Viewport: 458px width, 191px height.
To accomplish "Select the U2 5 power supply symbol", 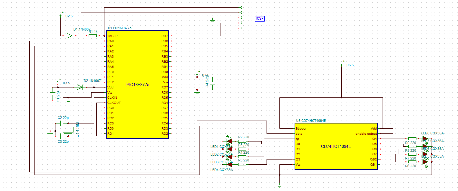I will pos(61,15).
